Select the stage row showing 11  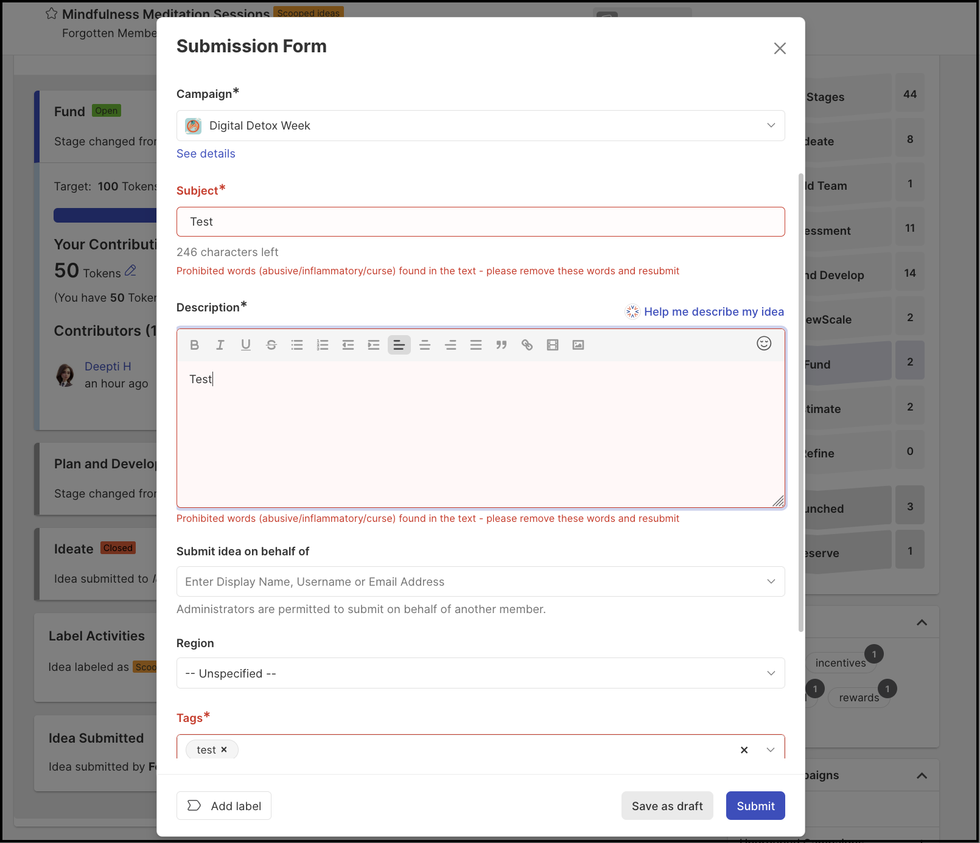864,229
